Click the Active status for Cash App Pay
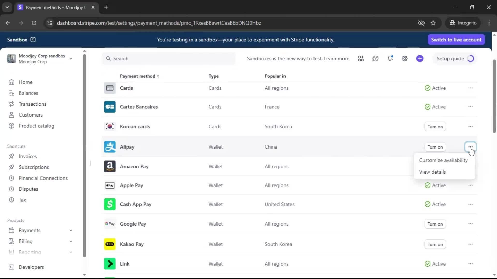 tap(435, 204)
